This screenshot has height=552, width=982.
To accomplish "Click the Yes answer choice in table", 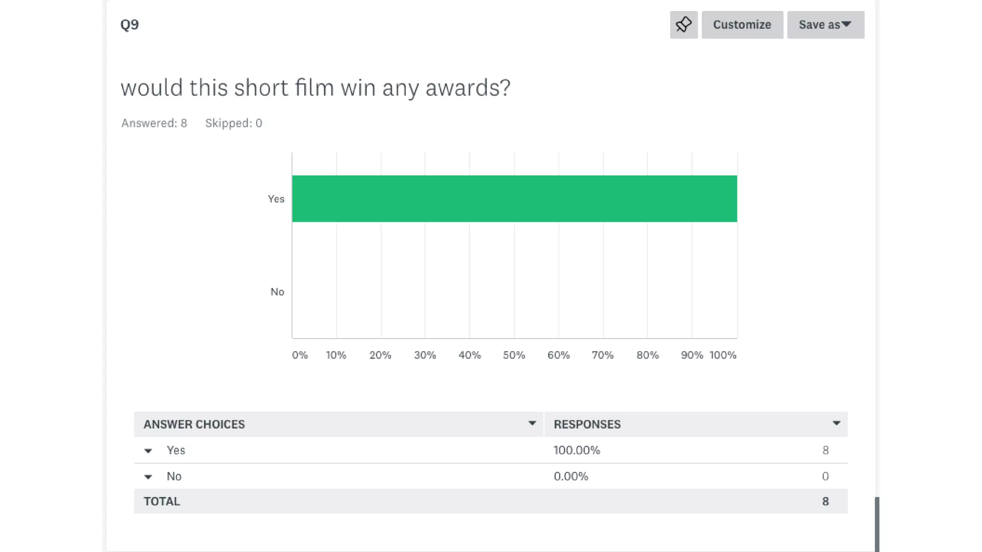I will click(175, 450).
